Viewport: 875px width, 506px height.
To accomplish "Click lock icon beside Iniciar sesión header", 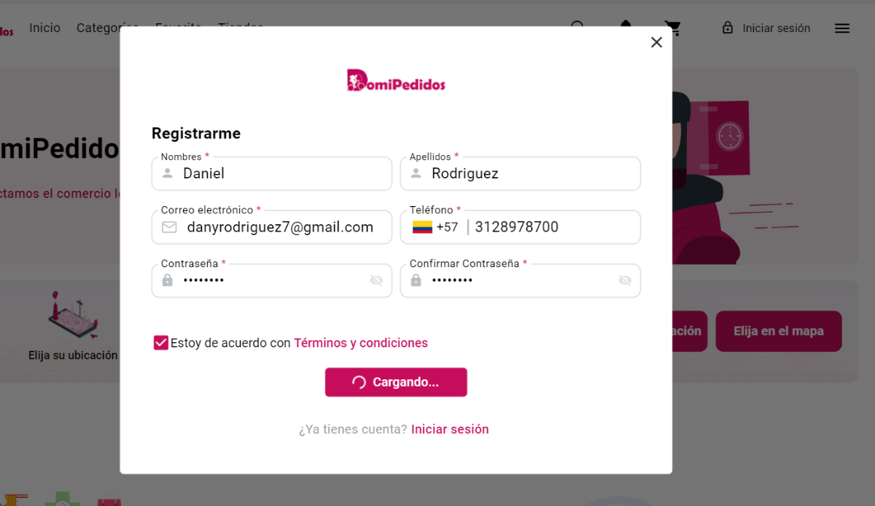I will point(728,28).
